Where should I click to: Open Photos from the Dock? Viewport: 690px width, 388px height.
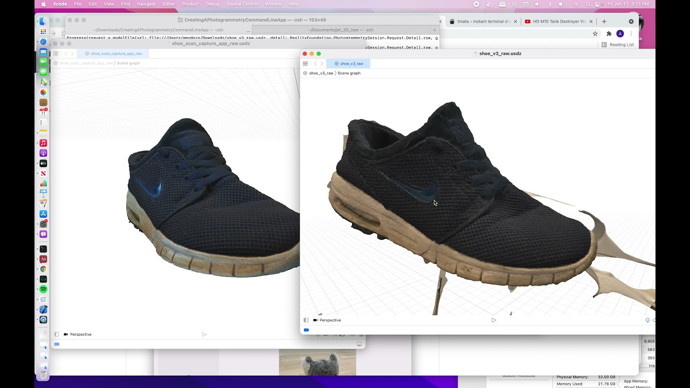(x=43, y=92)
